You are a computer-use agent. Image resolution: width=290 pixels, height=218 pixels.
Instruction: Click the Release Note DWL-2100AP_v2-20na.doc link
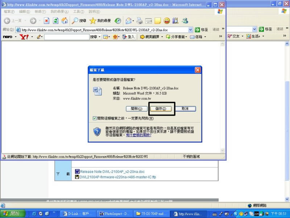112,171
